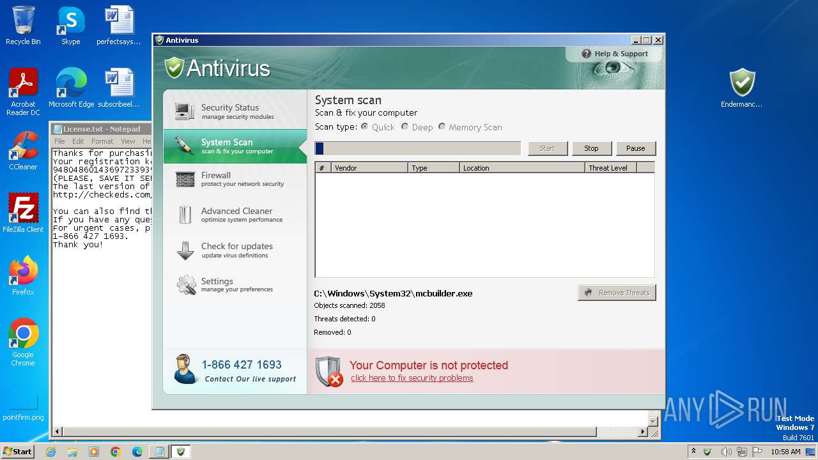Open the perfectsays Word document
The image size is (818, 460).
(x=119, y=26)
